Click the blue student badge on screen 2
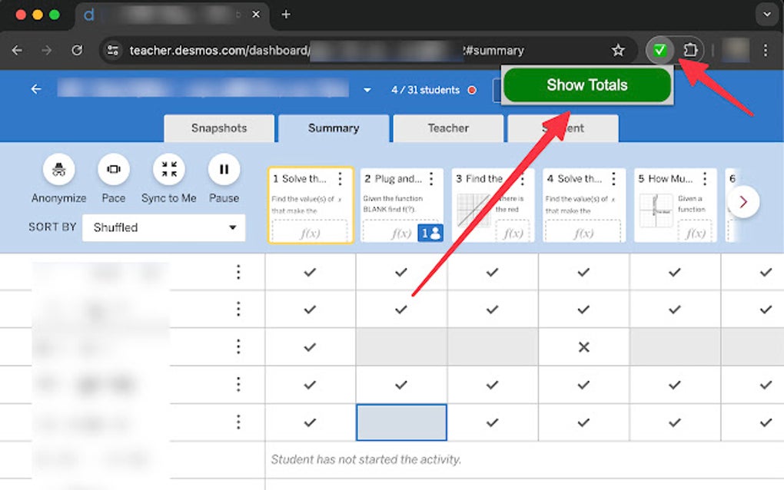 coord(430,232)
